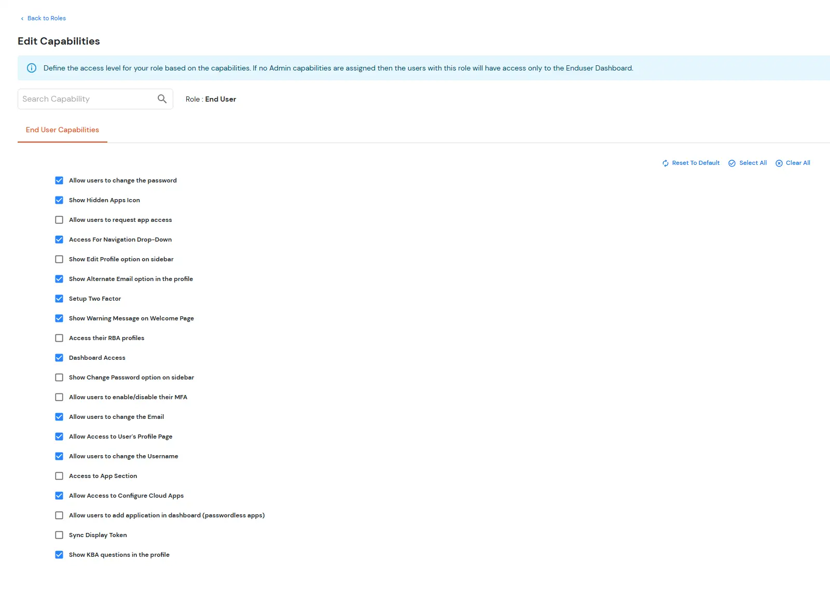Image resolution: width=830 pixels, height=605 pixels.
Task: Uncheck Show Alternate Email option in profile
Action: point(59,279)
